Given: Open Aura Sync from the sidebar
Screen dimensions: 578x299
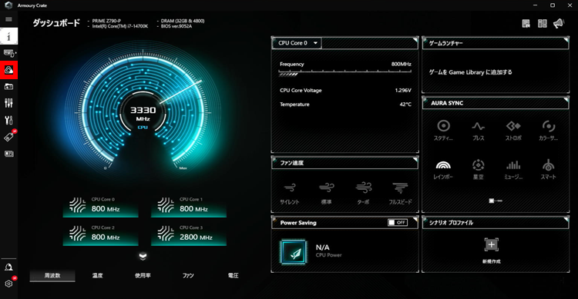Looking at the screenshot, I should [8, 70].
